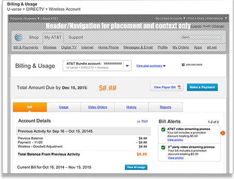Select the Bill tab

click(x=30, y=107)
